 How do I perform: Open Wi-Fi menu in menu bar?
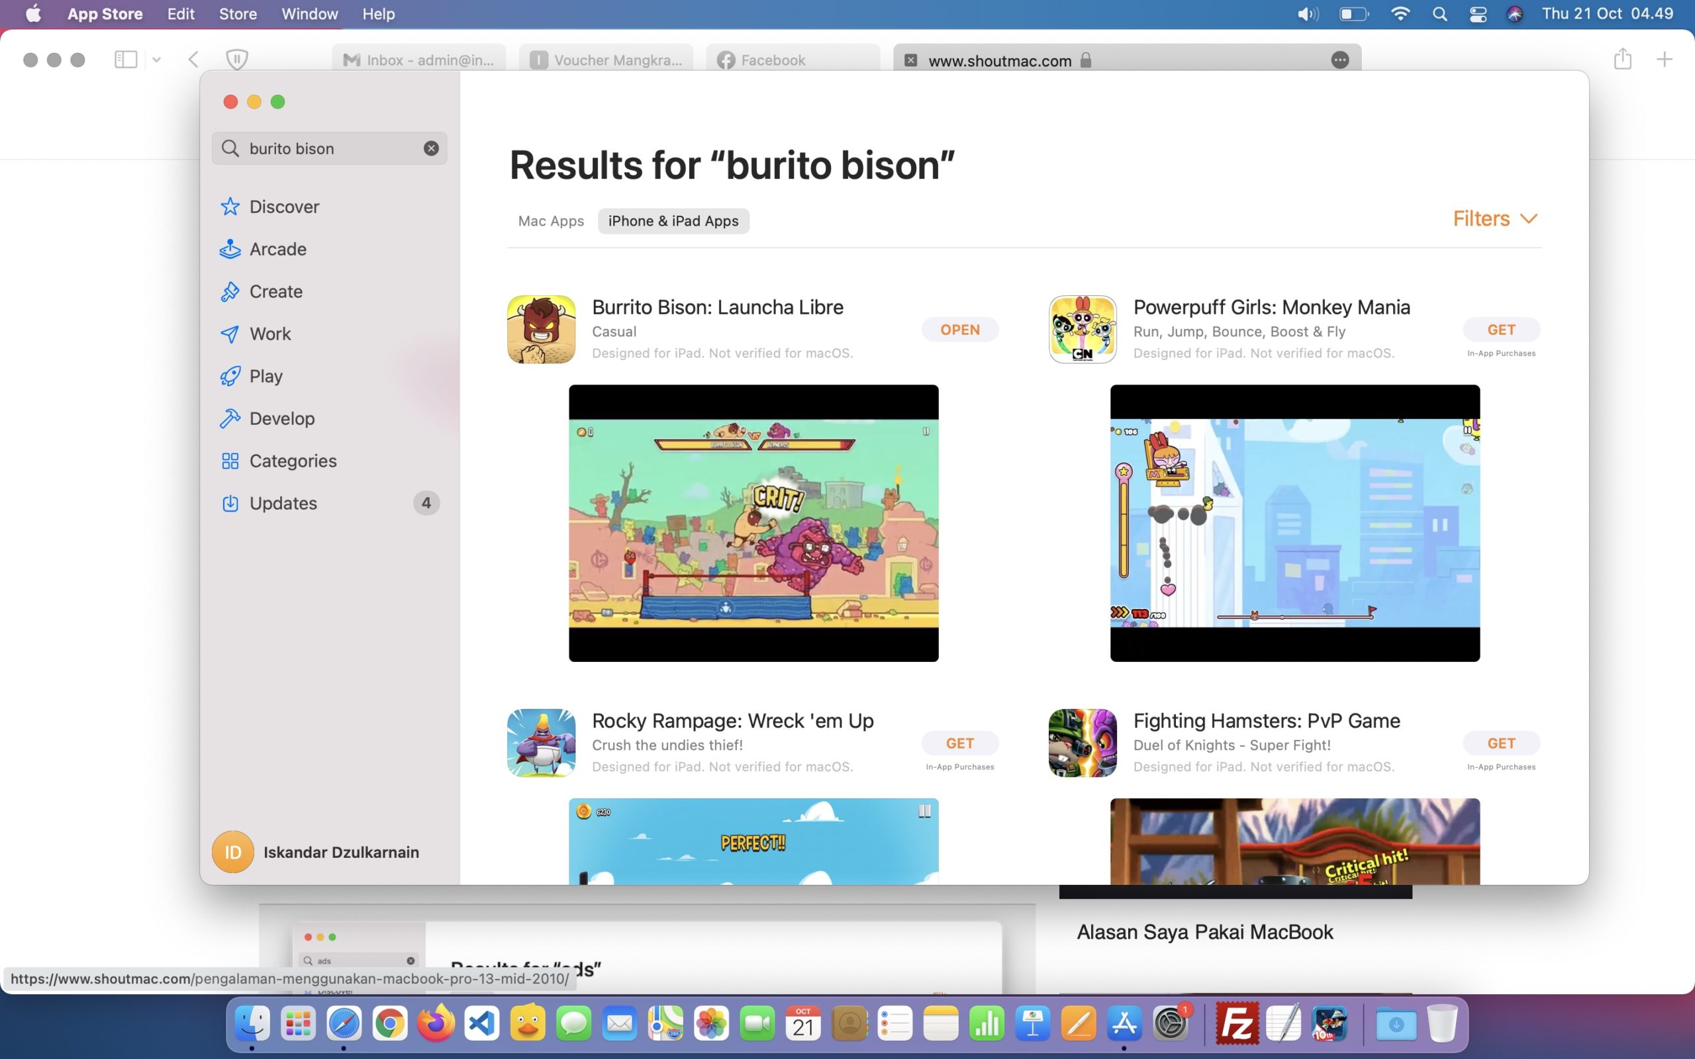pos(1400,14)
